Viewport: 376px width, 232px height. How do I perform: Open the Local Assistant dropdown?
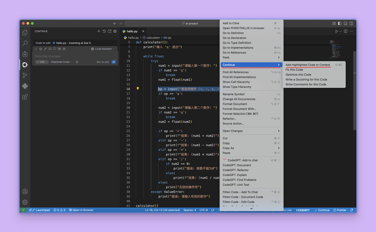[103, 49]
